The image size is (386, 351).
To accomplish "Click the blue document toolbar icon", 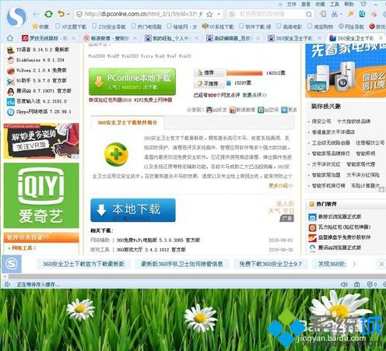I will [x=362, y=14].
